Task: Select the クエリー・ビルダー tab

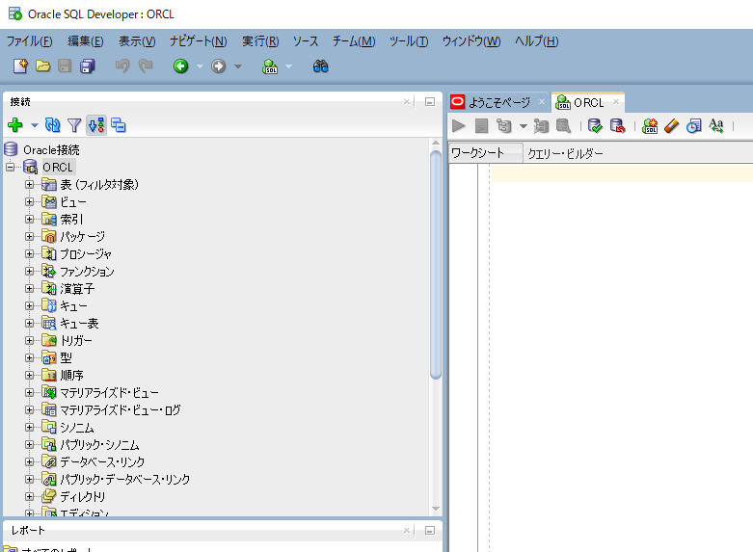Action: (565, 153)
